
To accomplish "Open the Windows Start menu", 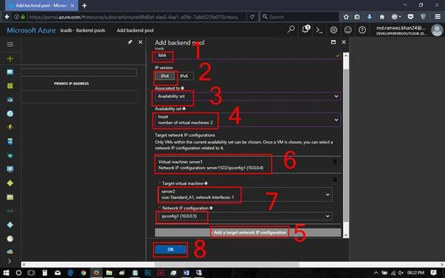I will pos(6,273).
